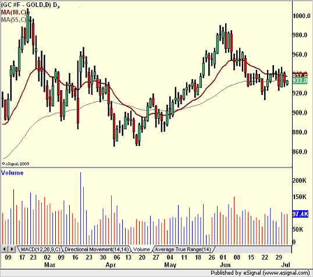Screen dimensions: 313x277
Task: Click the 1000.0 price axis label
Action: [x=301, y=16]
